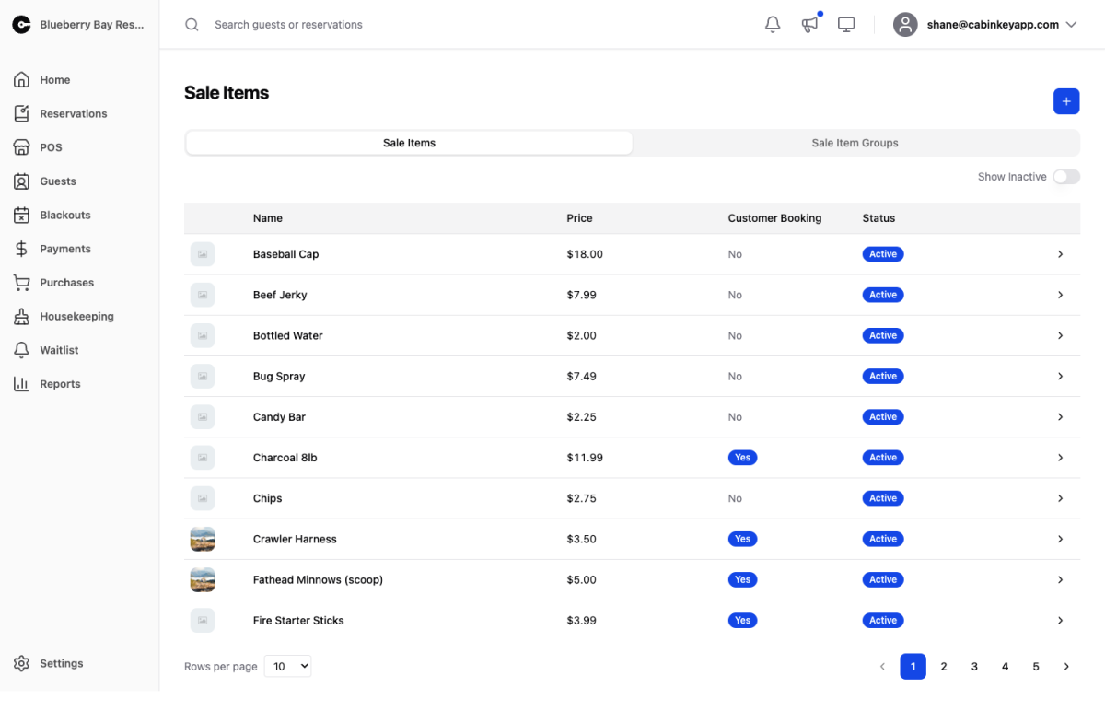Viewport: 1105px width, 711px height.
Task: Click the blue plus add button
Action: click(x=1066, y=101)
